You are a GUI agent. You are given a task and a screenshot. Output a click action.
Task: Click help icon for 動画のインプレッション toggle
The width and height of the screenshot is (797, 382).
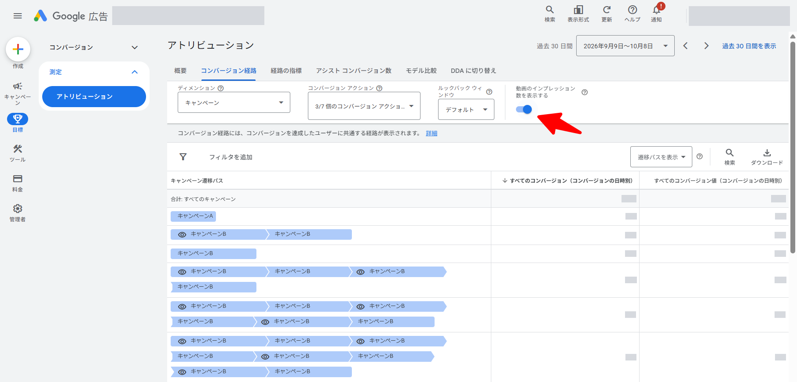click(585, 92)
